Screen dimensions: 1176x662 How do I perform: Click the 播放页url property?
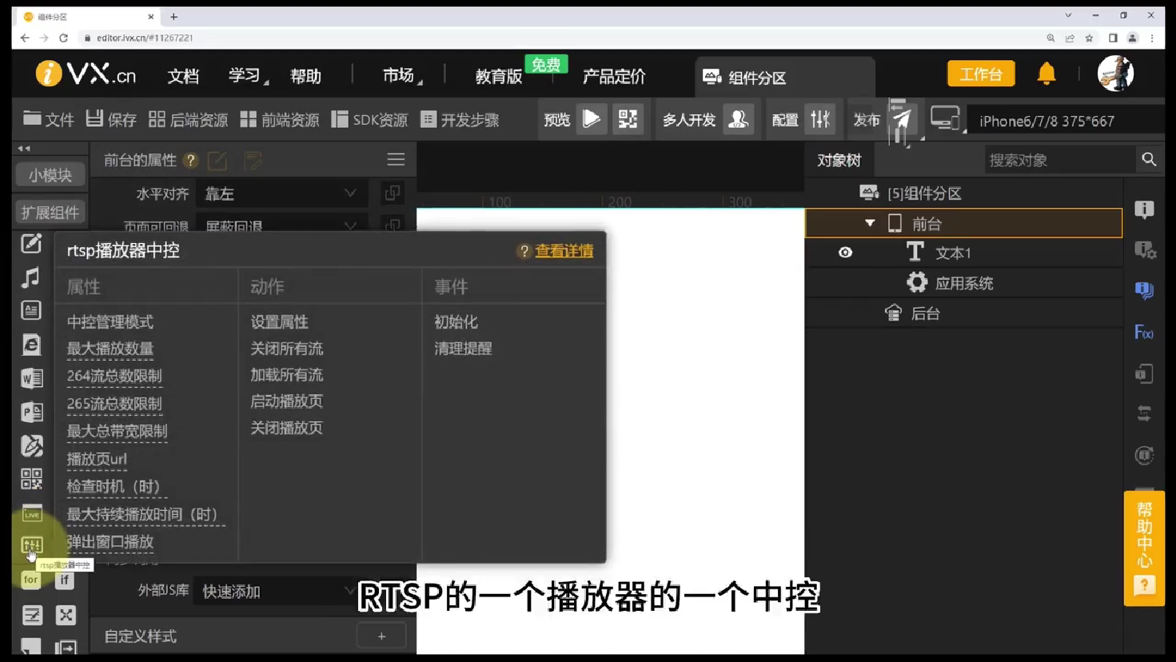point(97,459)
